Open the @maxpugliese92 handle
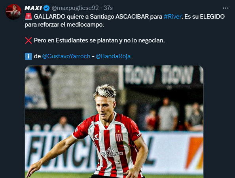 (x=75, y=8)
